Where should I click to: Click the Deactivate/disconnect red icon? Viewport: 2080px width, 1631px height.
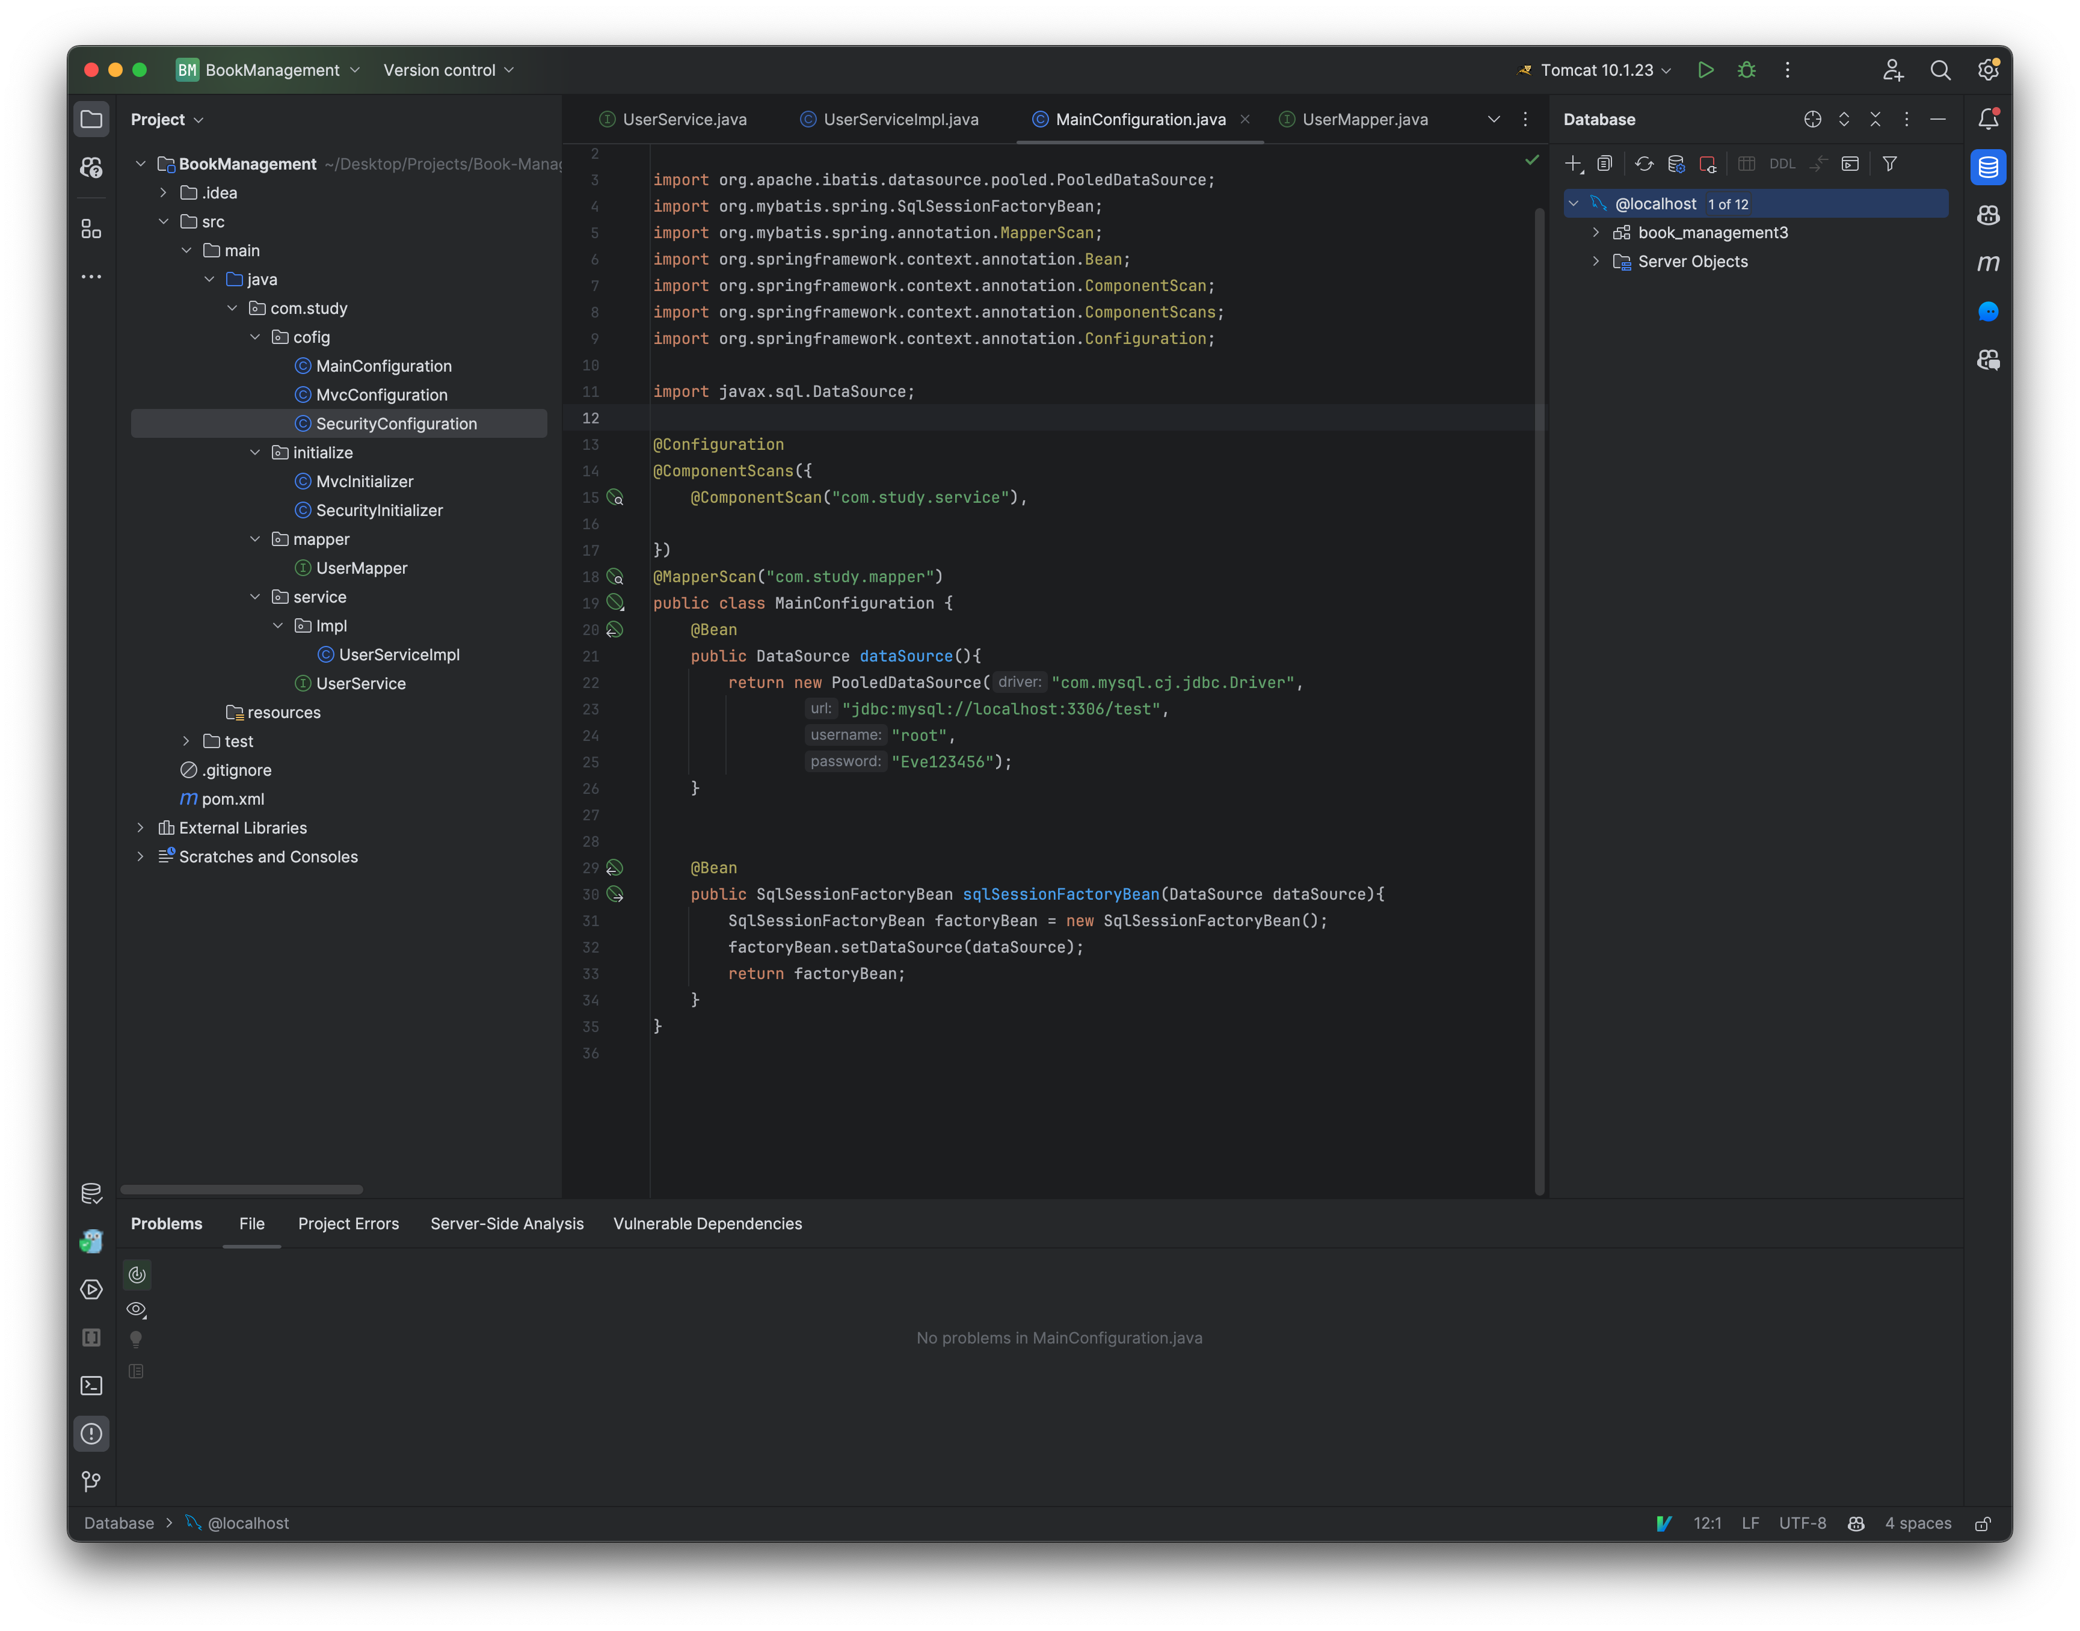1708,164
